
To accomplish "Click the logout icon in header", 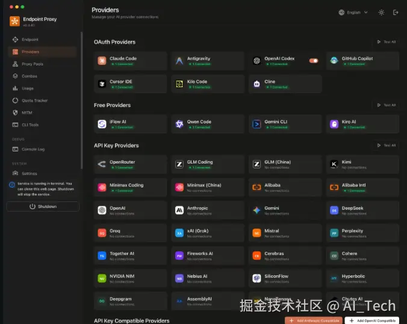I will [x=396, y=12].
